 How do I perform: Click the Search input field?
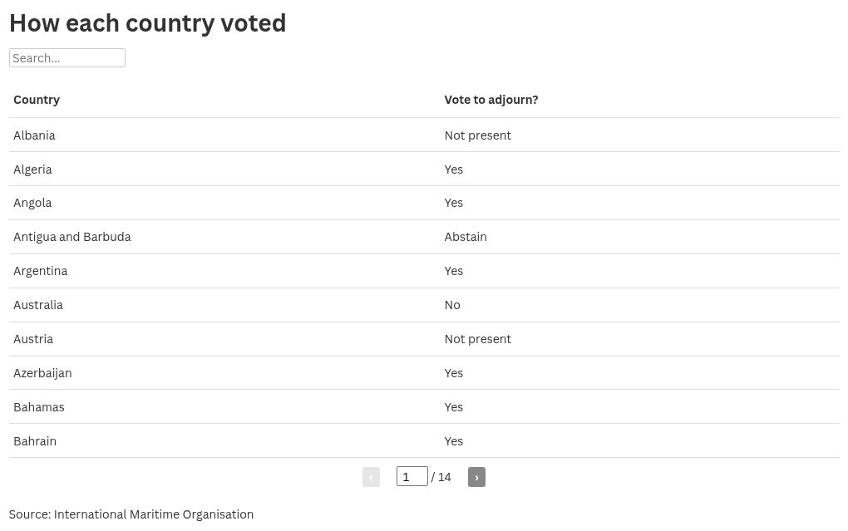(67, 58)
